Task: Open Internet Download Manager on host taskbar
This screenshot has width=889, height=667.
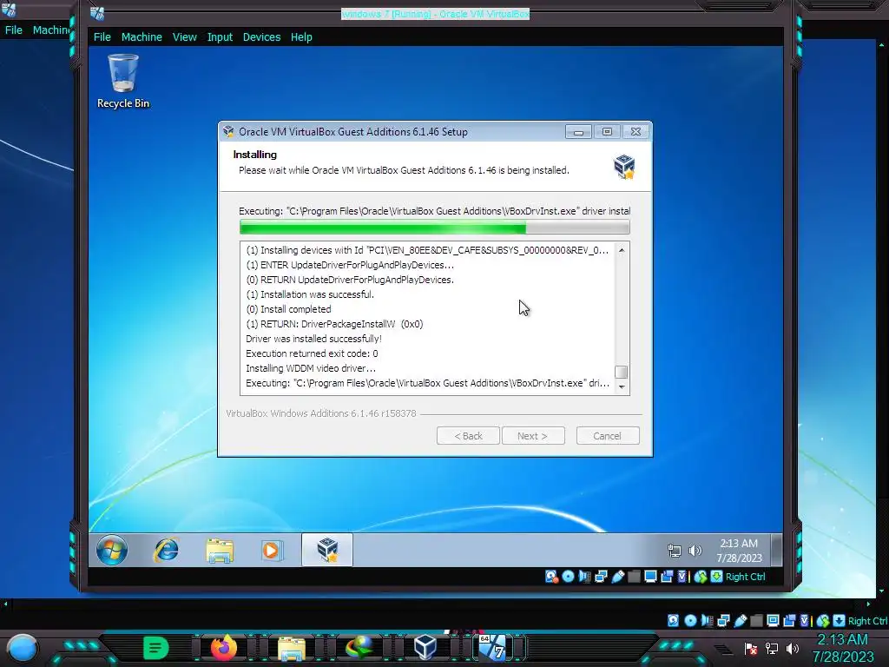Action: pyautogui.click(x=359, y=648)
